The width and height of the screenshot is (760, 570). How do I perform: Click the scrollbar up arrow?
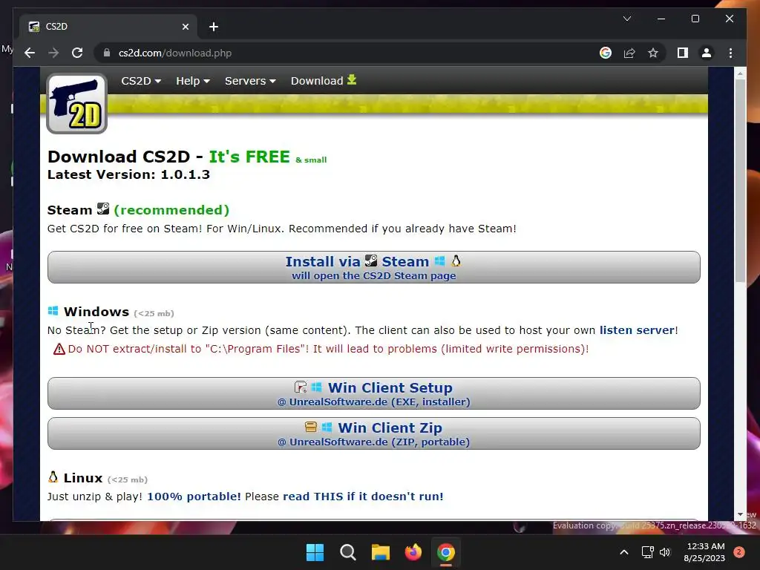click(x=740, y=73)
